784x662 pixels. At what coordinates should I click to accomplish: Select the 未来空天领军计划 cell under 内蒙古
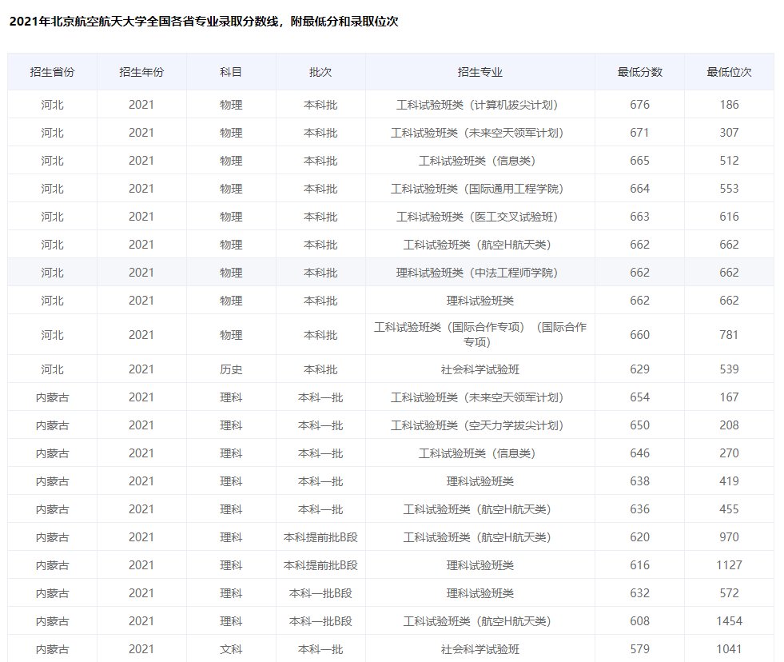[x=480, y=397]
